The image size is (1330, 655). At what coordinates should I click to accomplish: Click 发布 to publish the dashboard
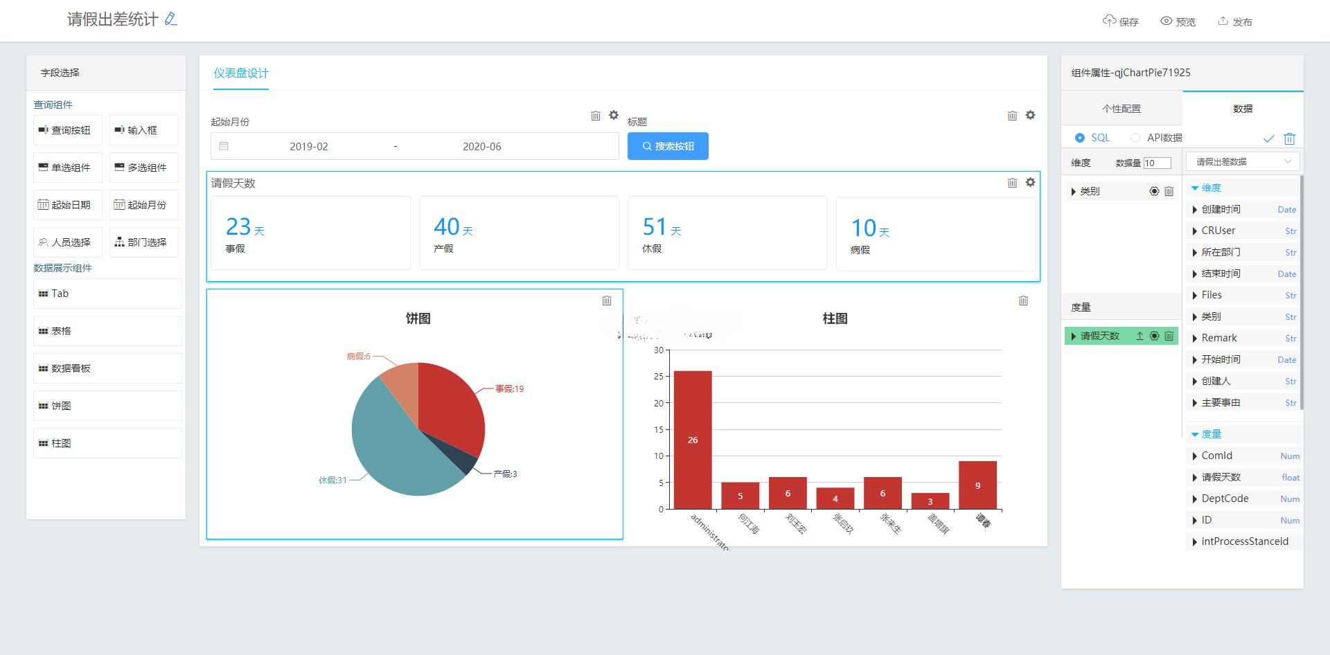(x=1235, y=21)
